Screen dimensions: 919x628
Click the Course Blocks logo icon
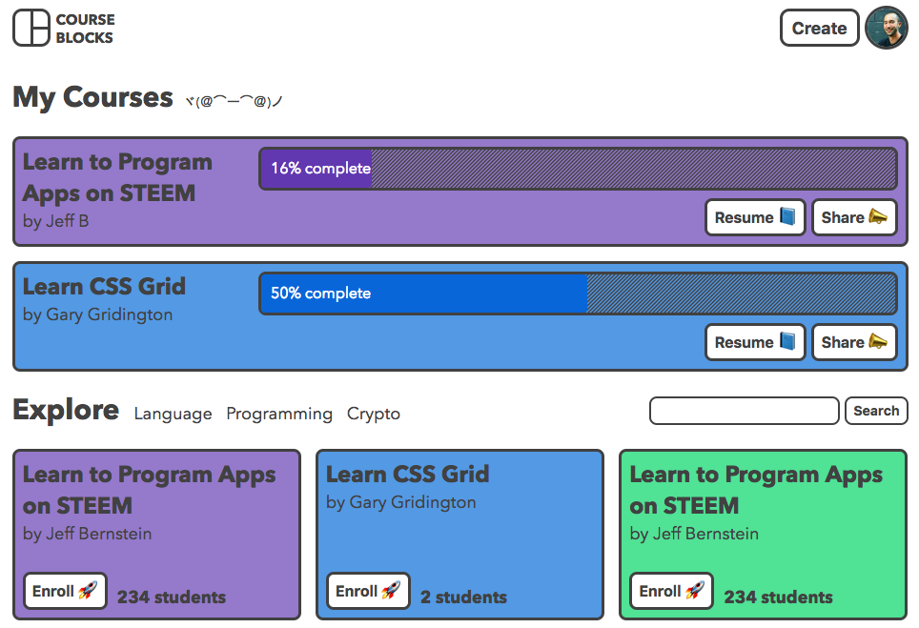(x=31, y=28)
